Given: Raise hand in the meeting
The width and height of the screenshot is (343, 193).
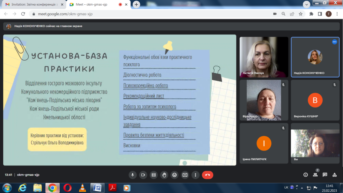Looking at the screenshot, I should tap(164, 175).
